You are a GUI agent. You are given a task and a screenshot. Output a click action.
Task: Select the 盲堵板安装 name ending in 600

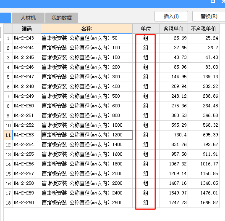pyautogui.click(x=86, y=106)
